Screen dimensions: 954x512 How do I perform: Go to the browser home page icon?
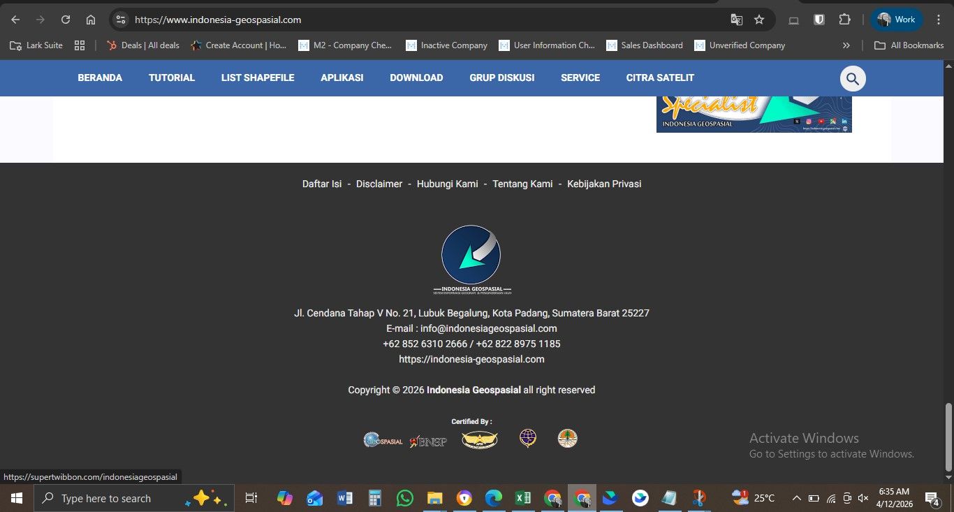[91, 20]
